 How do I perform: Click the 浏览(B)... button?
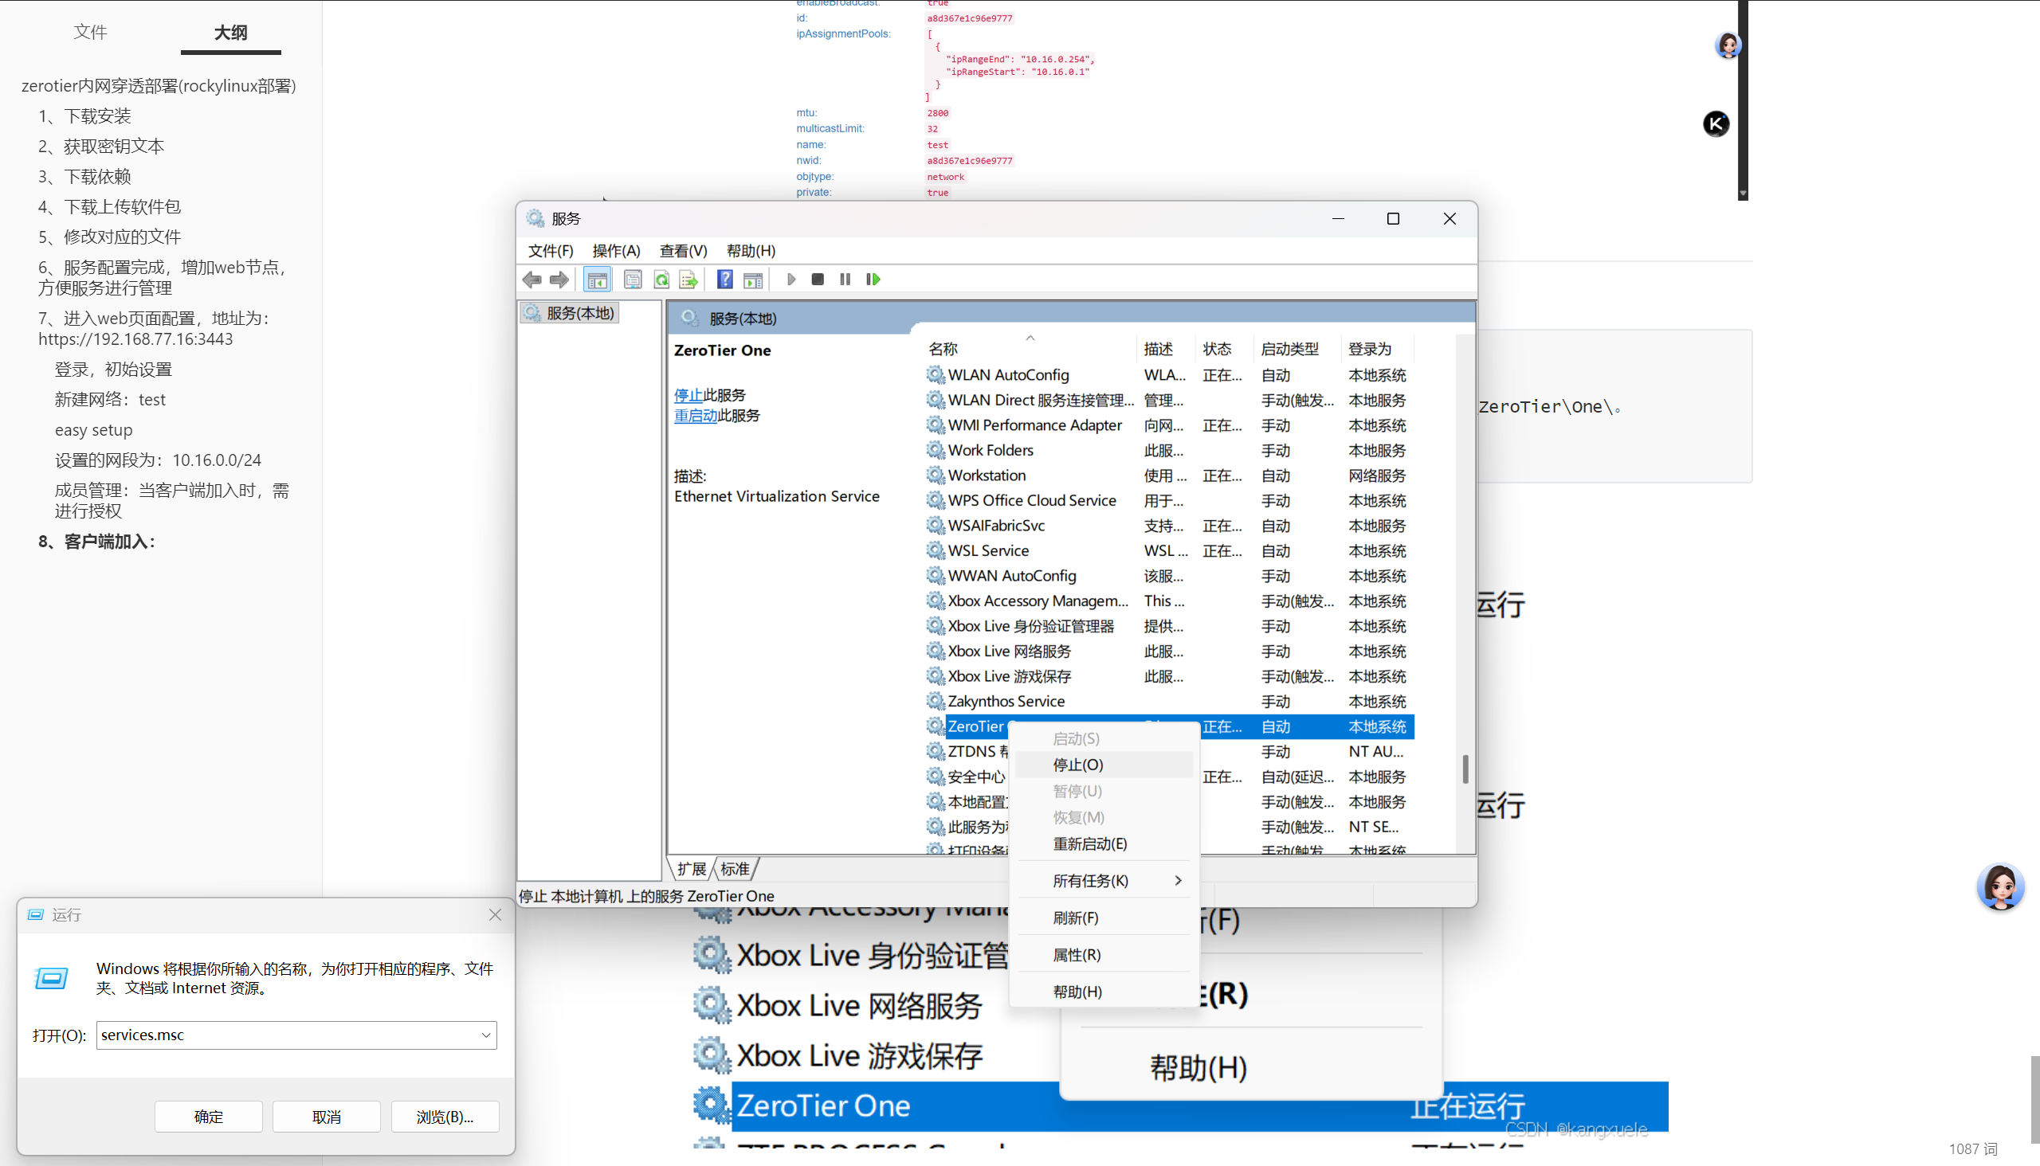[445, 1117]
